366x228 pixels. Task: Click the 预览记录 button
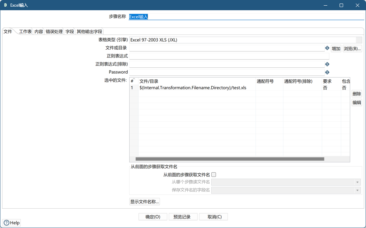182,217
